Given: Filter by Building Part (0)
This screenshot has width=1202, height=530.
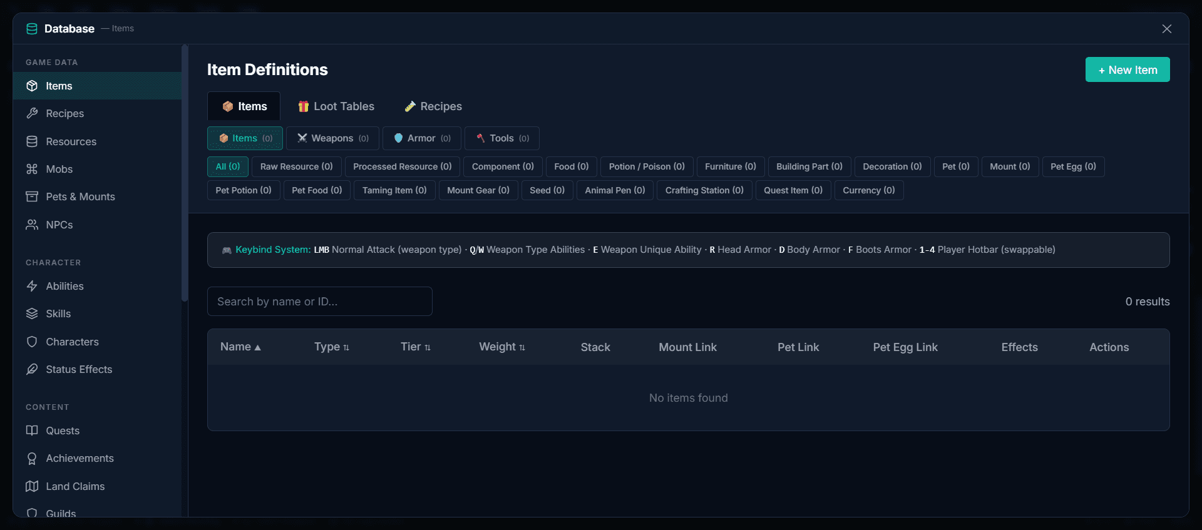Looking at the screenshot, I should [809, 166].
